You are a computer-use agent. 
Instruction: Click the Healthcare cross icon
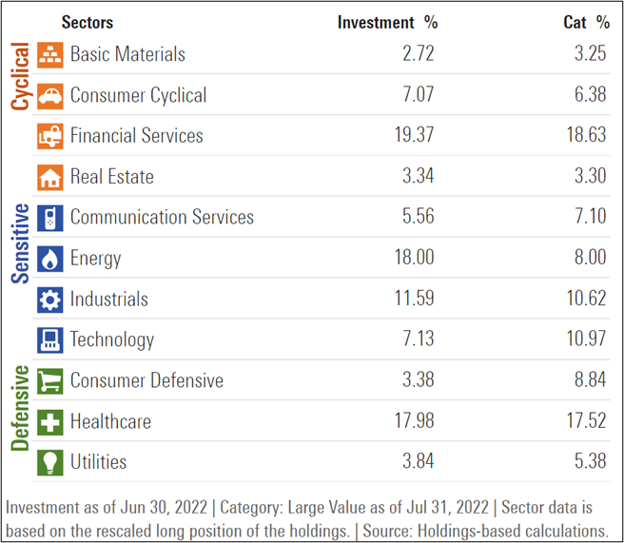point(49,421)
